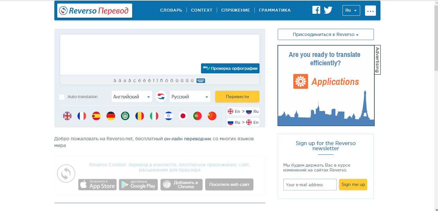The image size is (438, 211).
Task: Open Reverso's Facebook page icon
Action: click(x=316, y=10)
